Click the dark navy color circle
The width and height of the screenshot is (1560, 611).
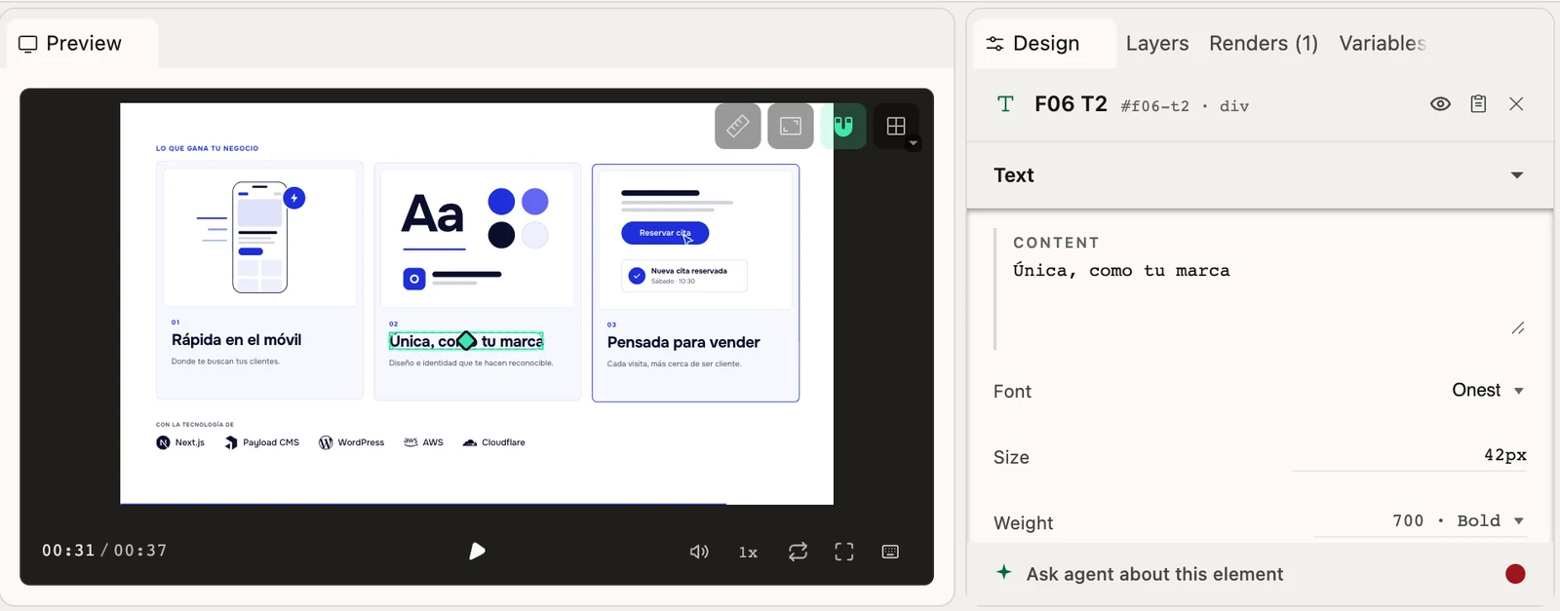pos(501,235)
